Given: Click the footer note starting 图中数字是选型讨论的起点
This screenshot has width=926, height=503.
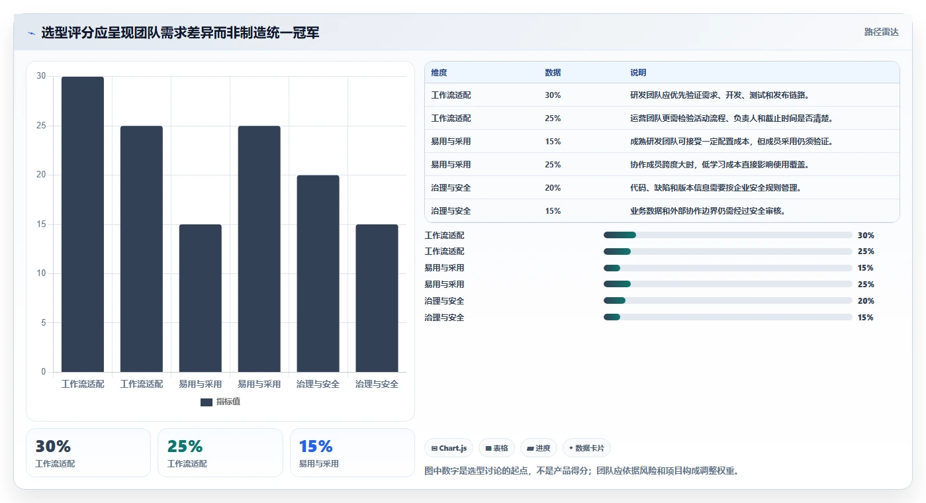Looking at the screenshot, I should click(581, 471).
